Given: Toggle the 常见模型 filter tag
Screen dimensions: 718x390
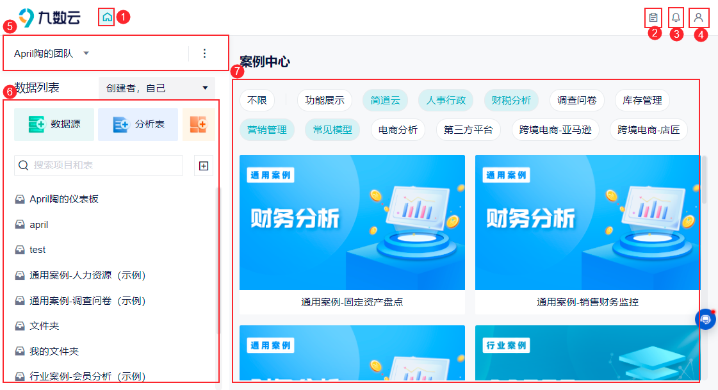Looking at the screenshot, I should pos(332,130).
